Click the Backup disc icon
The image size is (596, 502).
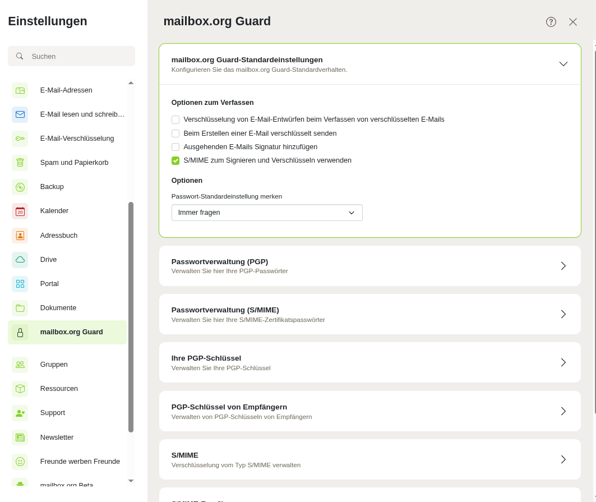(x=20, y=187)
